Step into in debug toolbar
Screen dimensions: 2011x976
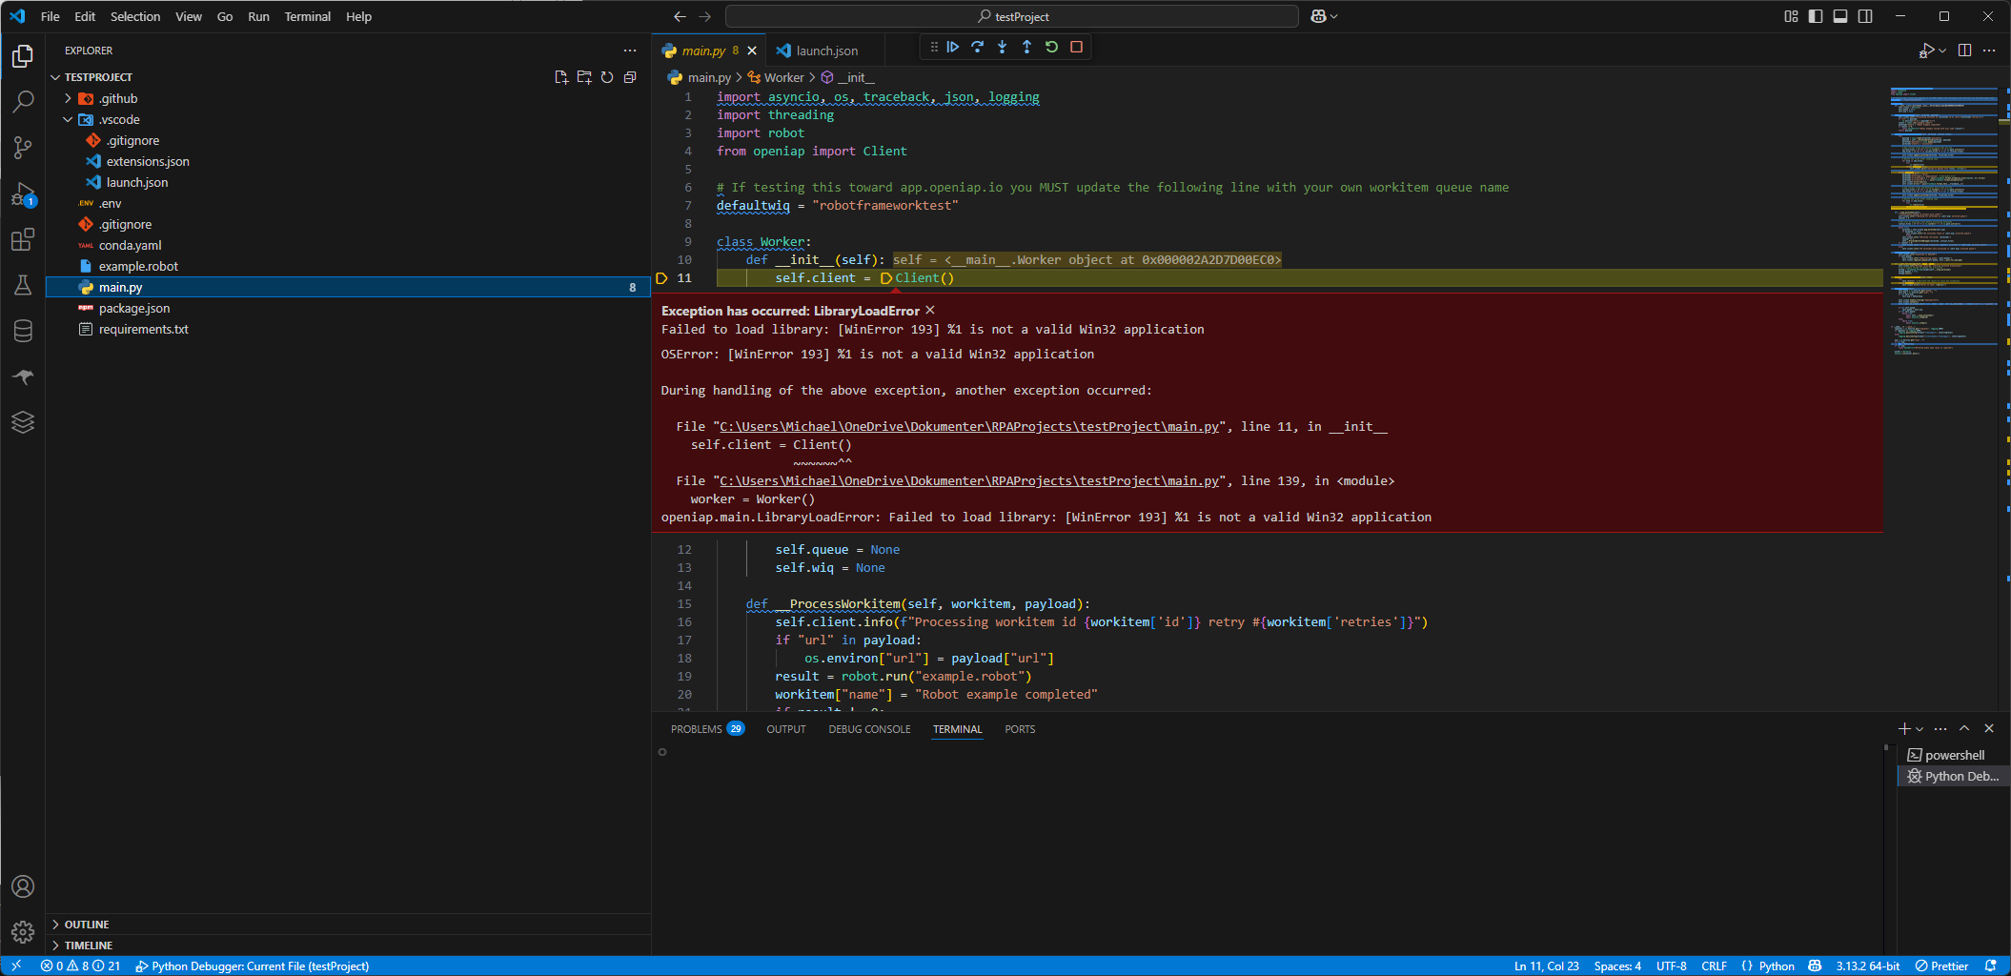[1003, 47]
